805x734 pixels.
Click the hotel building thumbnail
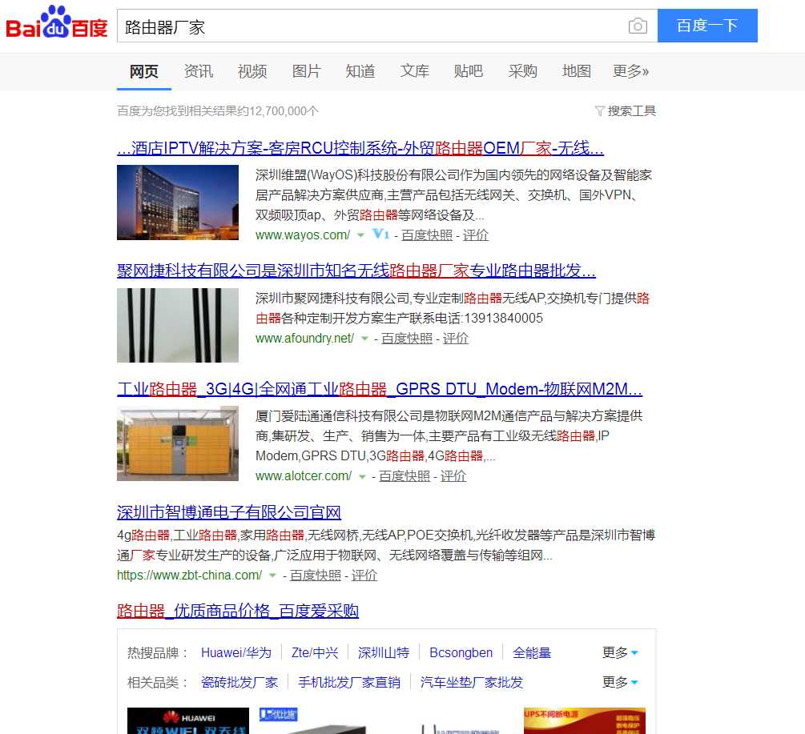click(178, 203)
